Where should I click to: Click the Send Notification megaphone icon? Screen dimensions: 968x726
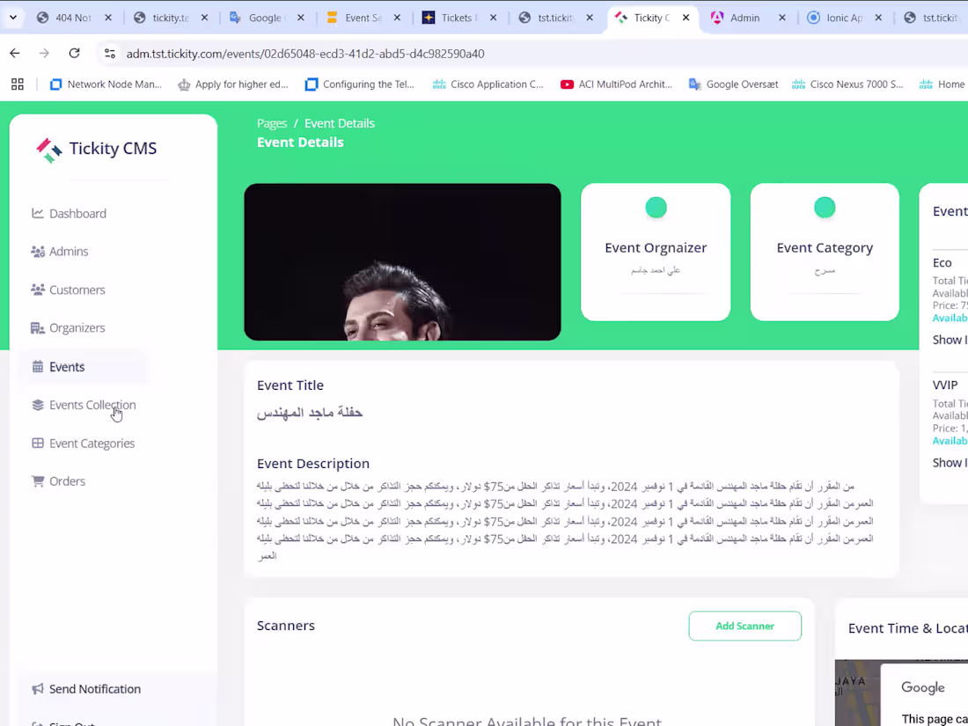[38, 688]
